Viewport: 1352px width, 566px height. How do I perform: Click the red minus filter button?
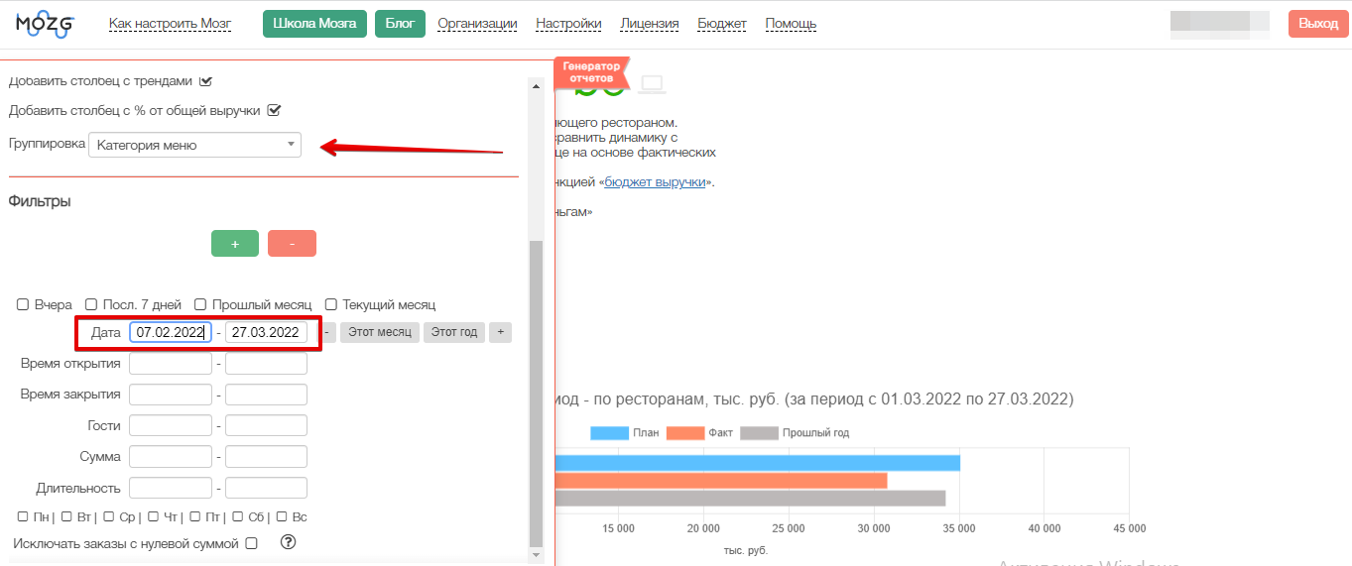click(x=292, y=244)
